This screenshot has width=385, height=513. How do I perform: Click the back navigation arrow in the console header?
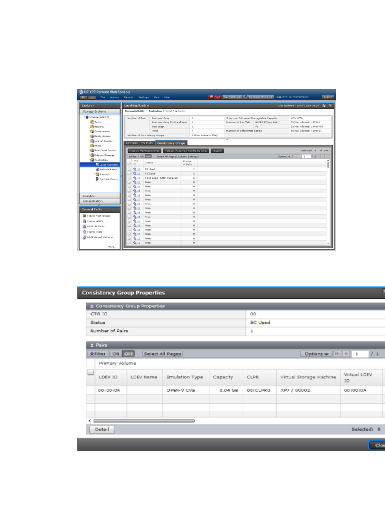[x=84, y=97]
